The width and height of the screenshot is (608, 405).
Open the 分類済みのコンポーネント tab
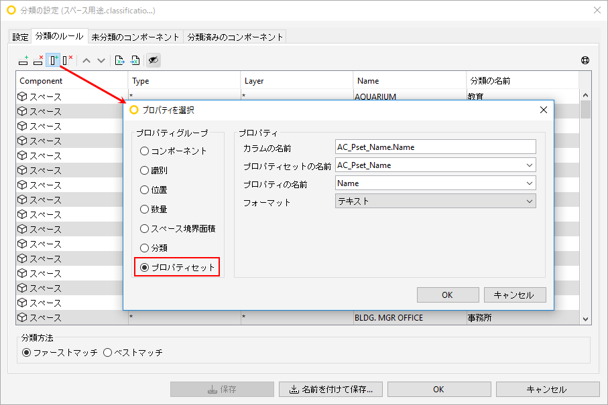pos(235,37)
